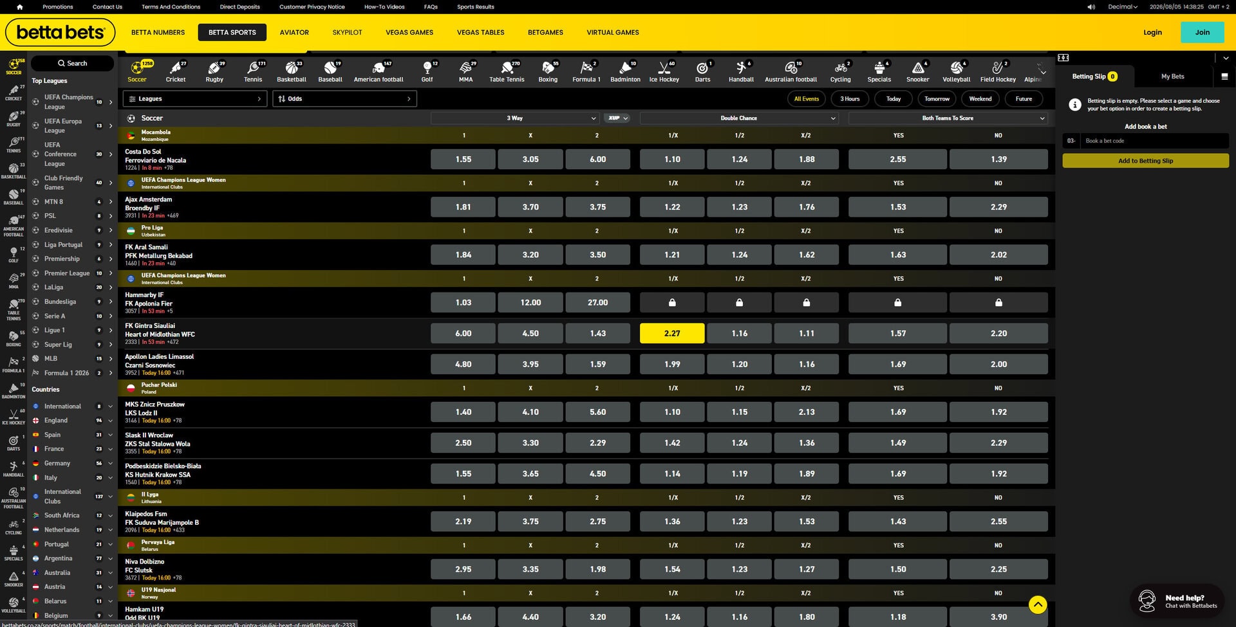1236x627 pixels.
Task: Switch to the My Bets tab
Action: pos(1172,77)
